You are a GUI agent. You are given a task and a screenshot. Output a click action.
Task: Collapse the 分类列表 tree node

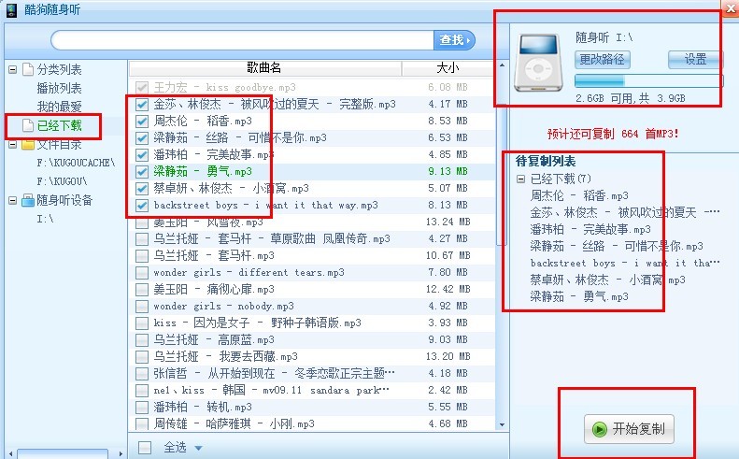tap(12, 70)
